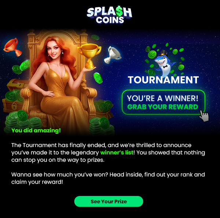
Task: Click the green SC coin left of the shark
Action: tap(152, 54)
